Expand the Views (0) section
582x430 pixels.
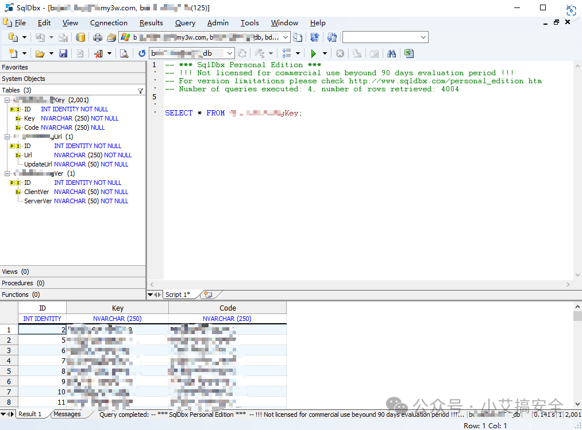tap(73, 272)
